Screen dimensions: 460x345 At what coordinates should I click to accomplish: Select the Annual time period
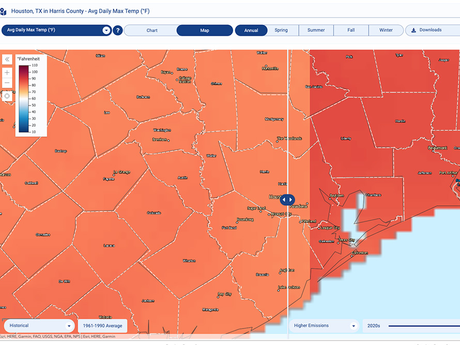pyautogui.click(x=251, y=31)
